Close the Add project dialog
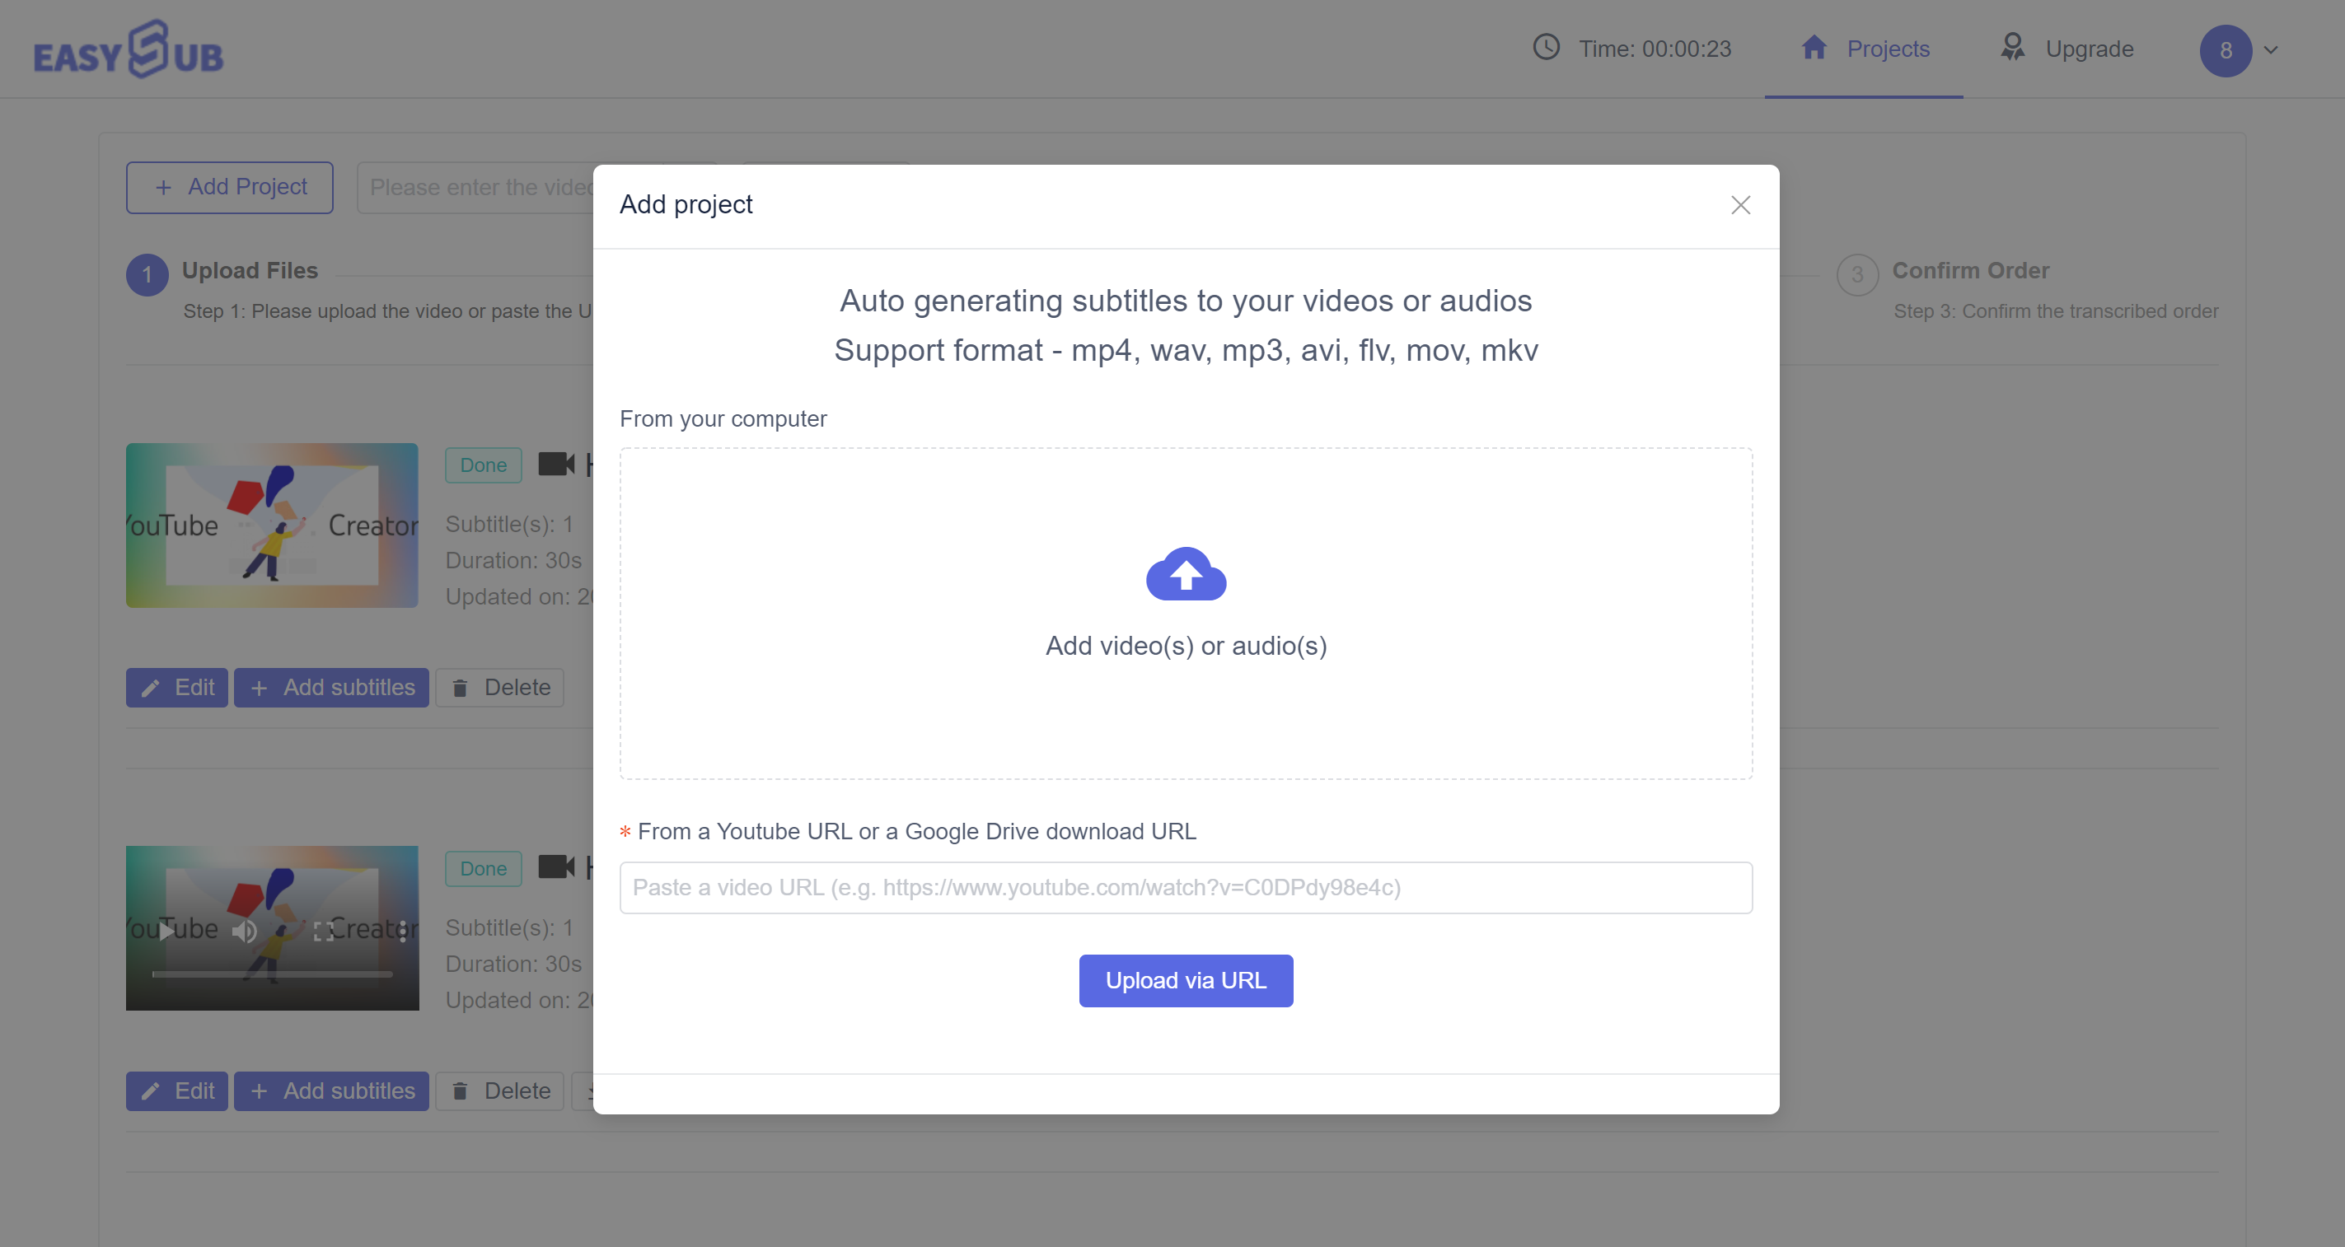The width and height of the screenshot is (2345, 1247). [x=1739, y=205]
